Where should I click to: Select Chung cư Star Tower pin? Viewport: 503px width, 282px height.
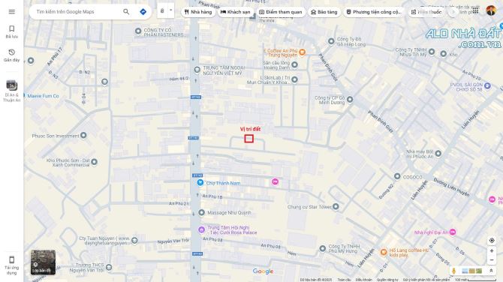336,206
